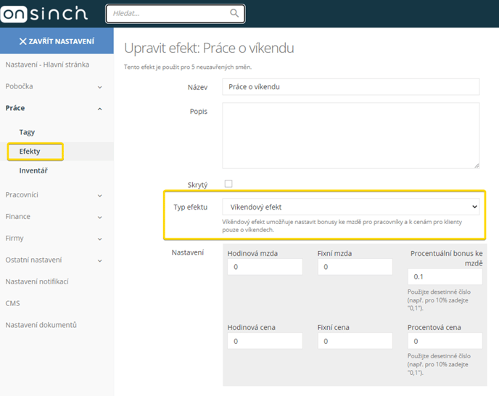Open Nastavení - Hlavní stránka
Screen dimensions: 499x396
(x=47, y=65)
